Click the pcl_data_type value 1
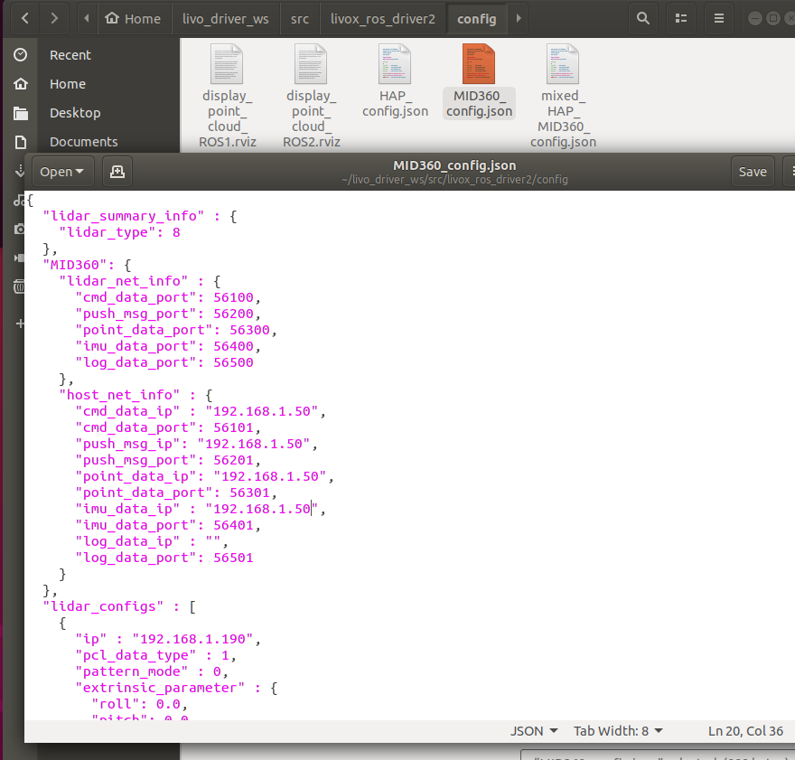The height and width of the screenshot is (760, 795). pyautogui.click(x=225, y=655)
